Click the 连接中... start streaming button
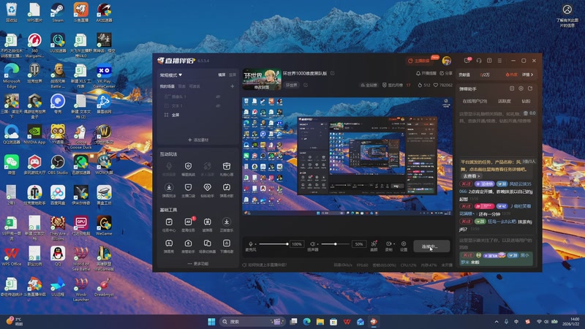585x329 pixels. click(x=431, y=246)
